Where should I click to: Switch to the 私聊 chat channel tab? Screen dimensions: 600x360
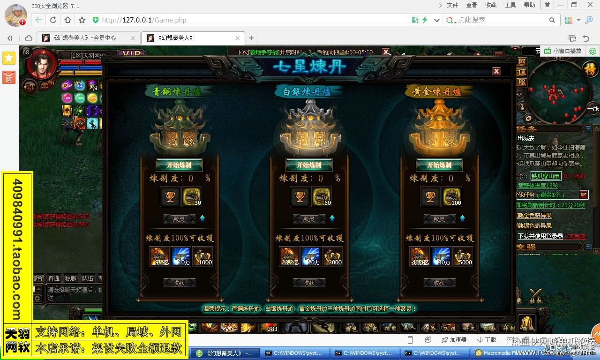click(x=71, y=278)
